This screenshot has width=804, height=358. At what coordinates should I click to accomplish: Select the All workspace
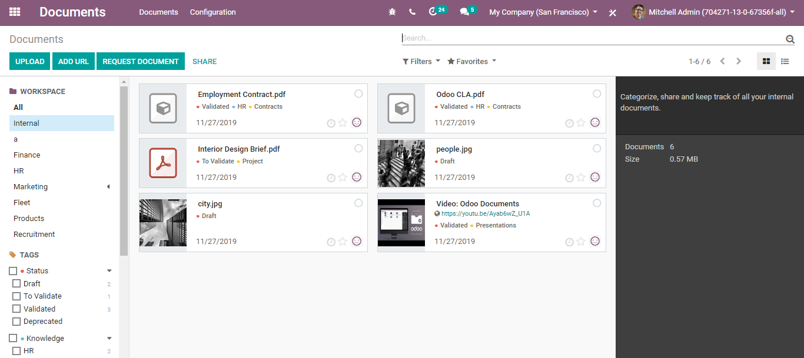(18, 108)
